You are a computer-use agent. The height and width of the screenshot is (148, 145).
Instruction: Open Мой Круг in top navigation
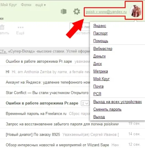coord(9,5)
